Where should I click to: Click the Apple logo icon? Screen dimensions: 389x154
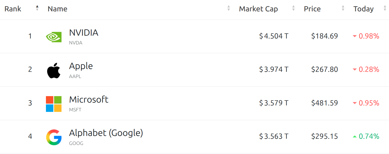coord(54,70)
